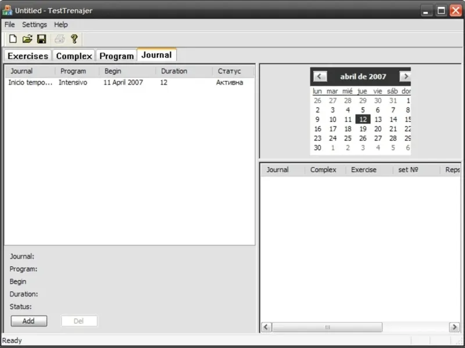Select April 19 in the calendar
Image resolution: width=465 pixels, height=348 pixels.
[363, 129]
